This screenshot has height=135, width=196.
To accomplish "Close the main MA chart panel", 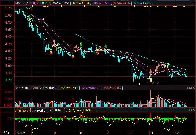I will (x=194, y=3).
